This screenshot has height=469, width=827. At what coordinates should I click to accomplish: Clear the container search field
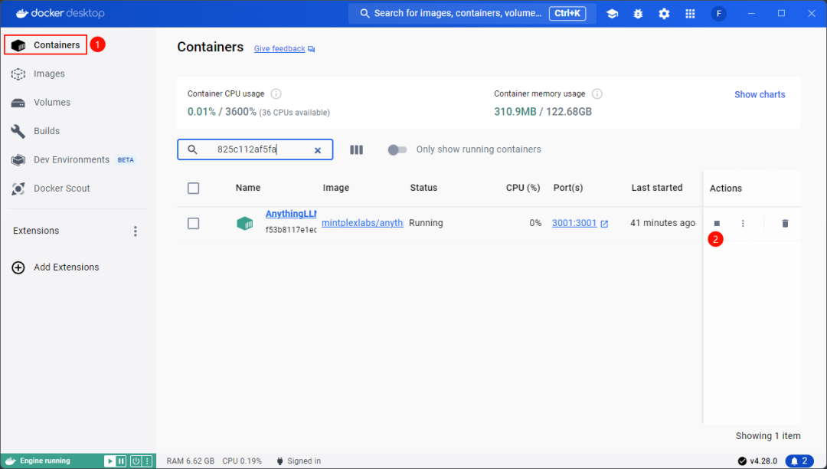click(318, 150)
